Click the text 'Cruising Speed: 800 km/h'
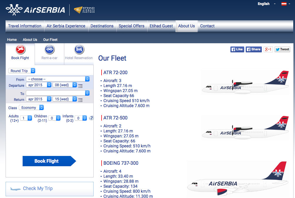Image resolution: width=295 pixels, height=198 pixels. pyautogui.click(x=127, y=191)
